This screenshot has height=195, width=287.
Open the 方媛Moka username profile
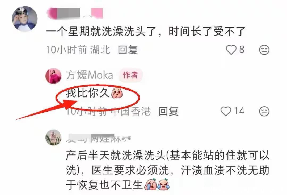coord(89,75)
